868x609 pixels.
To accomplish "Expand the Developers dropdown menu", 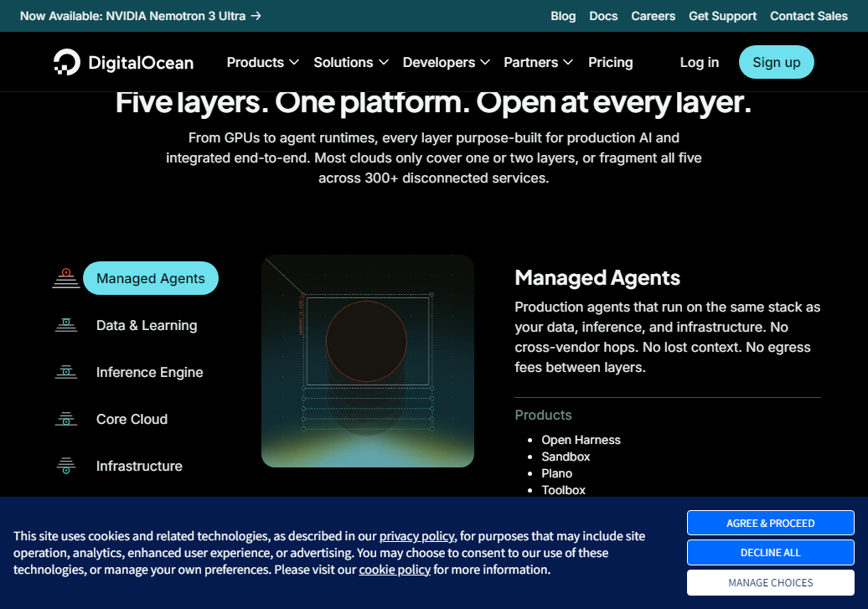I will coord(447,63).
